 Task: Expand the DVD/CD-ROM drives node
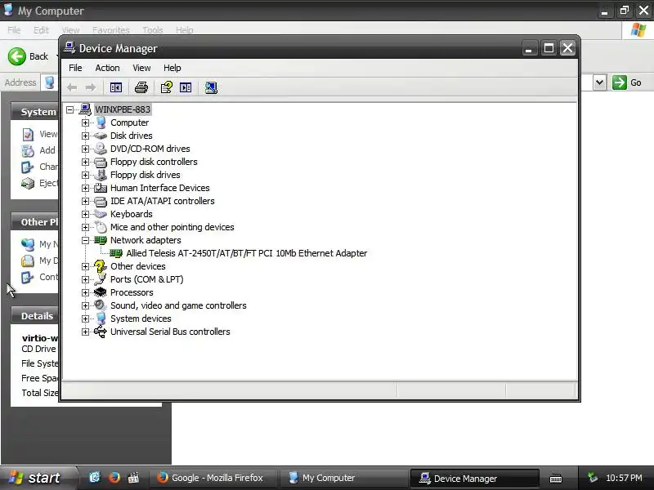click(x=85, y=149)
